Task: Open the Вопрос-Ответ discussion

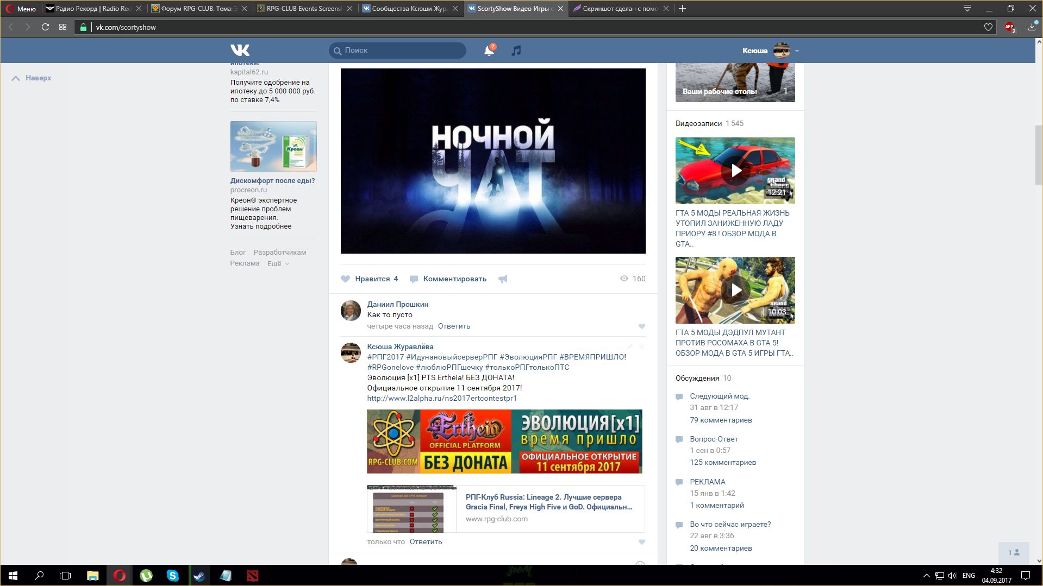Action: tap(714, 439)
